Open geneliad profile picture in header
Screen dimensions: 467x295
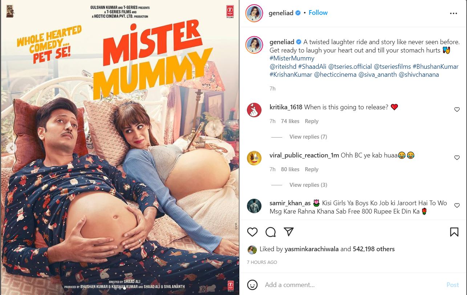pyautogui.click(x=254, y=13)
